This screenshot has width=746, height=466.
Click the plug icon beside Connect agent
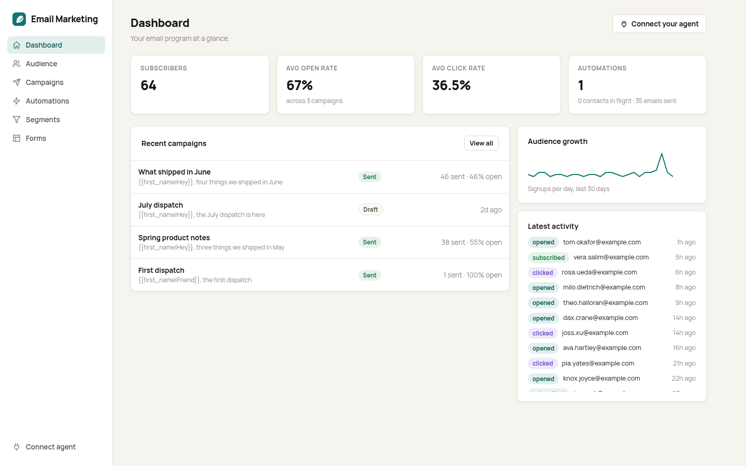(17, 447)
